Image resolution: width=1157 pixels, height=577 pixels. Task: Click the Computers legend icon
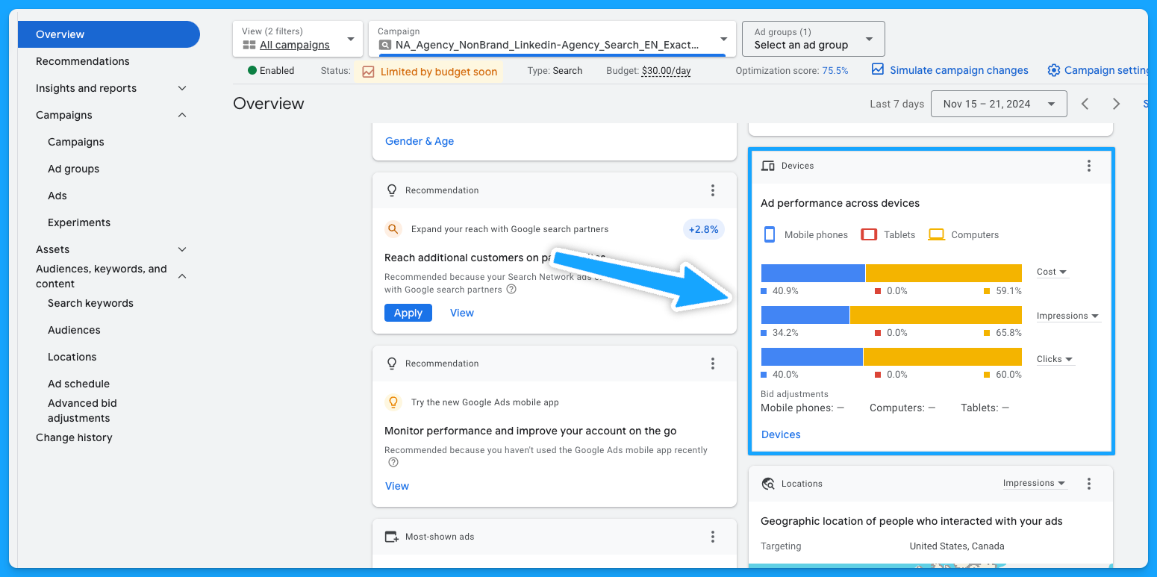936,234
